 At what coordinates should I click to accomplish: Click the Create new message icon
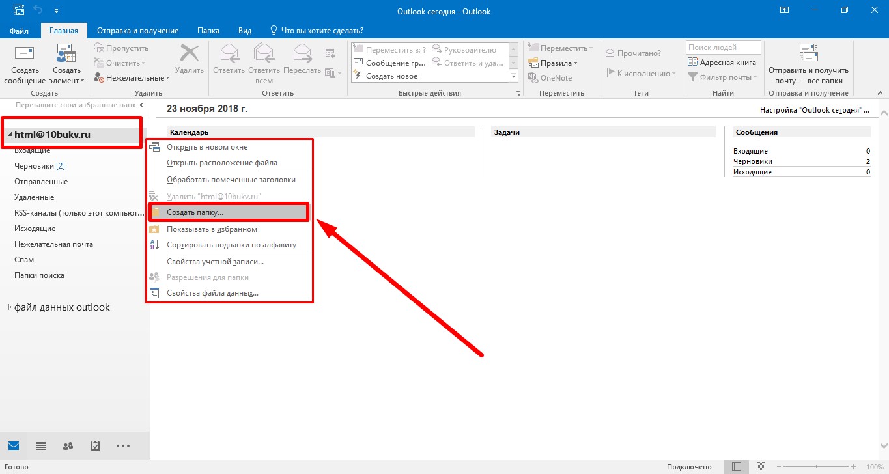[x=25, y=56]
